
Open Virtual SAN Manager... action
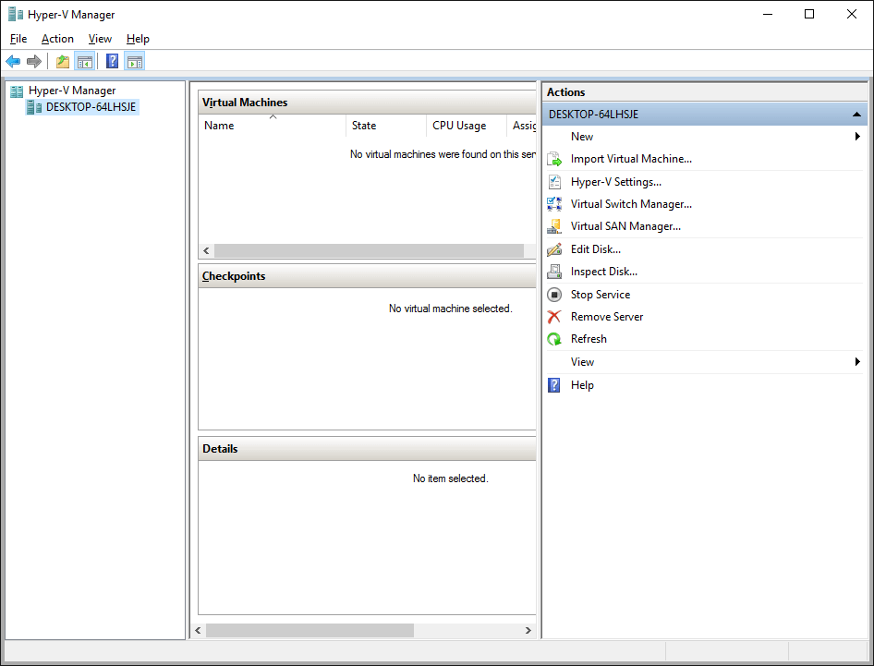625,227
